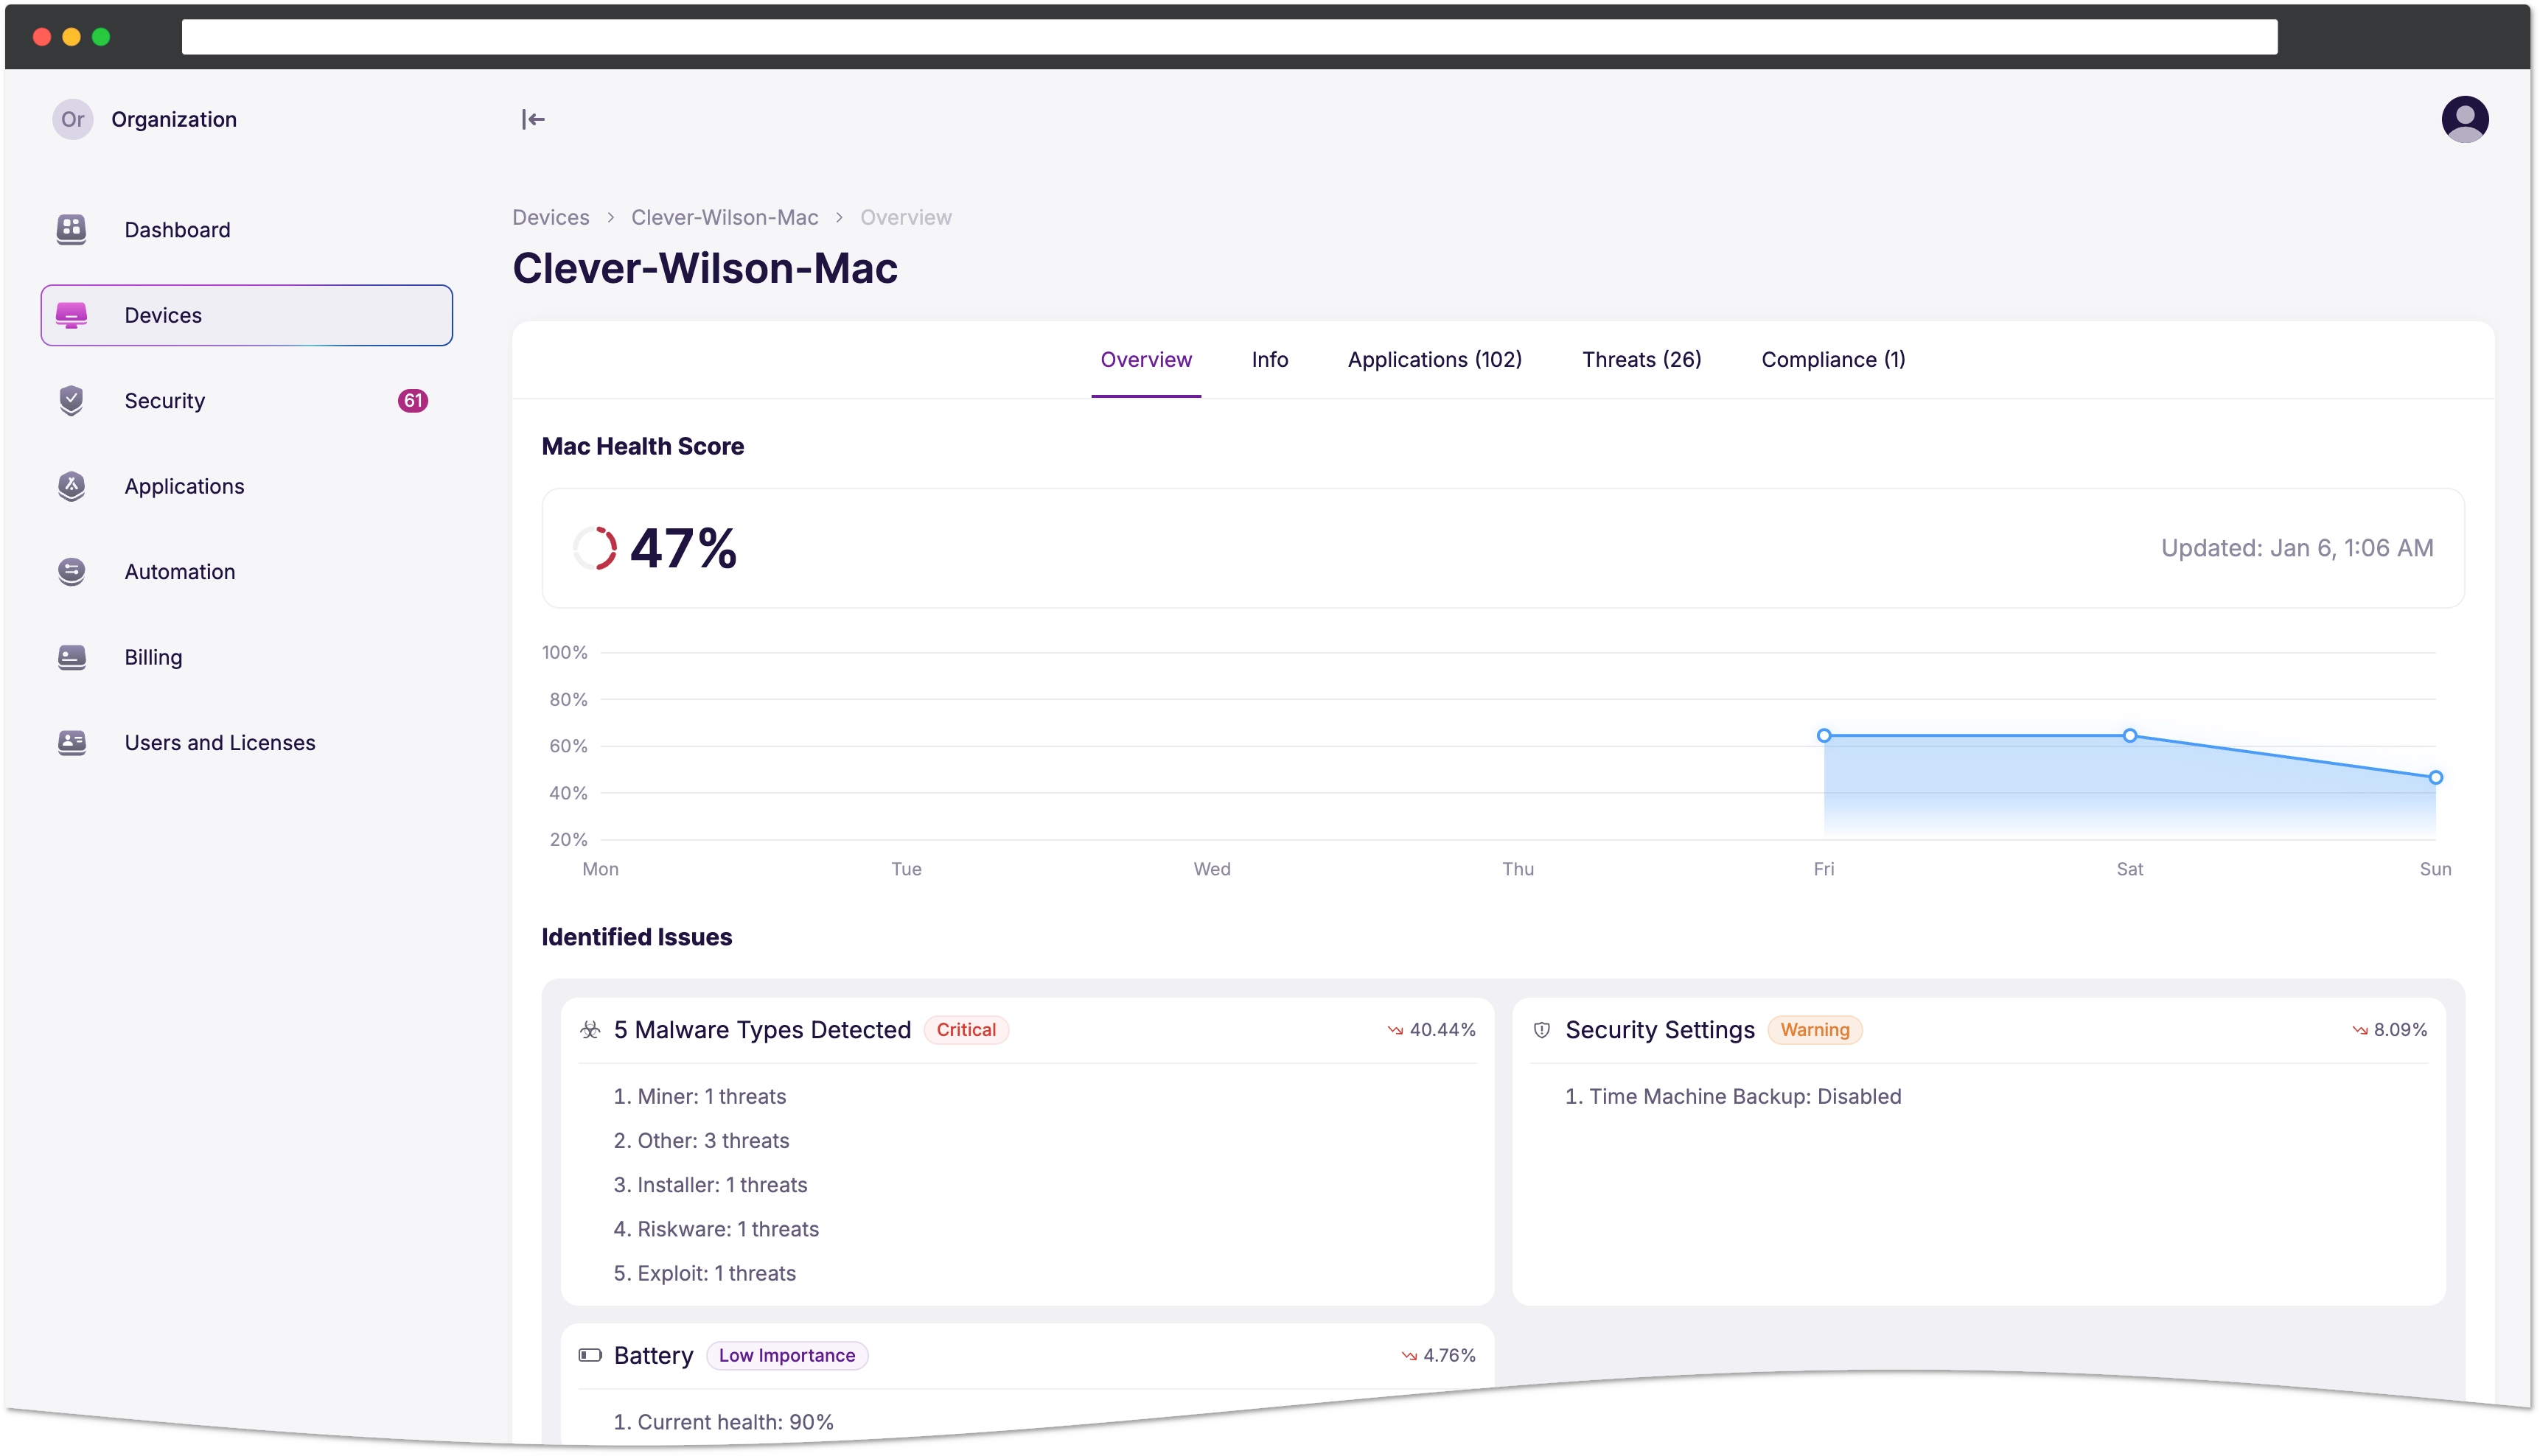Click the Dashboard navigation icon

click(71, 230)
